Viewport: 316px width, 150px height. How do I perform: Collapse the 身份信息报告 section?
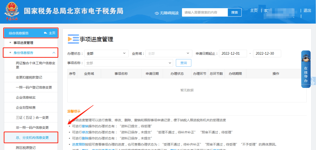point(54,53)
